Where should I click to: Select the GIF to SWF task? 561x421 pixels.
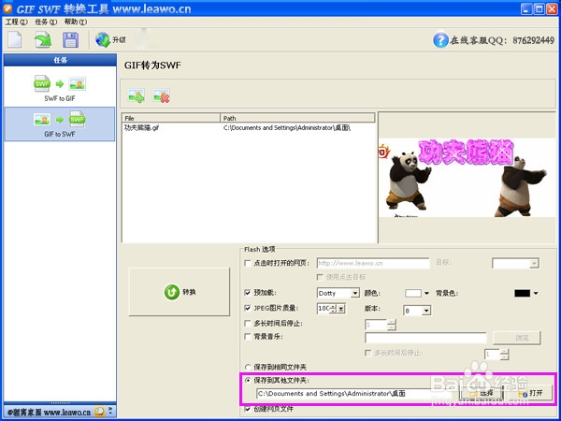tap(60, 123)
